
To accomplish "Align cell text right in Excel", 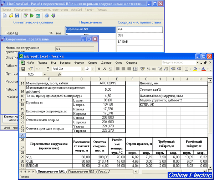I will click(x=129, y=69).
